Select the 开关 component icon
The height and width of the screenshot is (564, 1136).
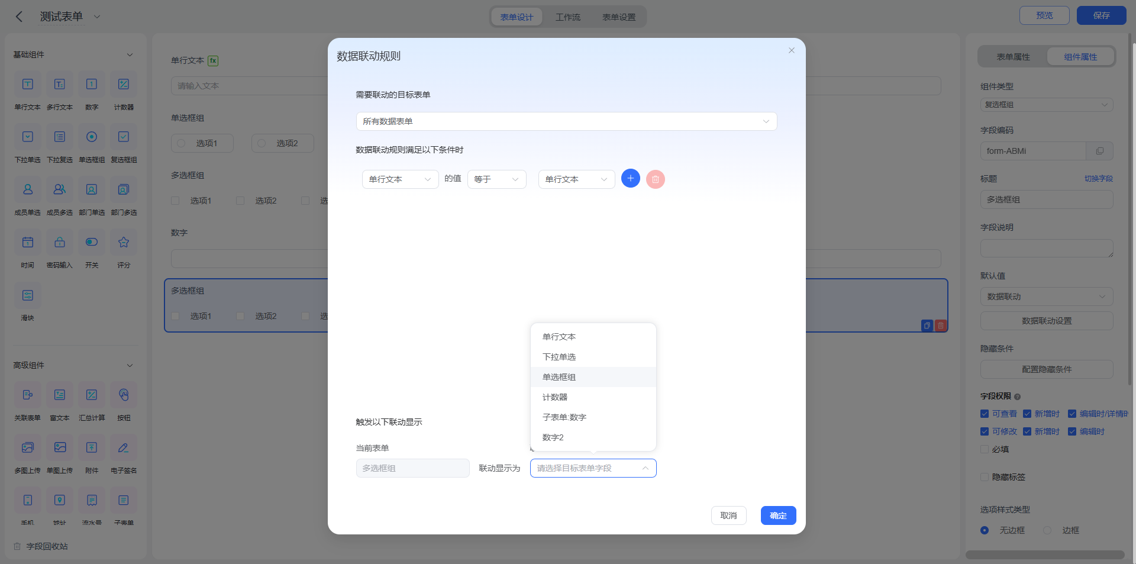[92, 242]
